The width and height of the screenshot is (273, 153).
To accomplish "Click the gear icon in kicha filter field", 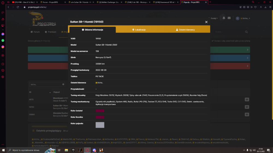I will click(63, 84).
